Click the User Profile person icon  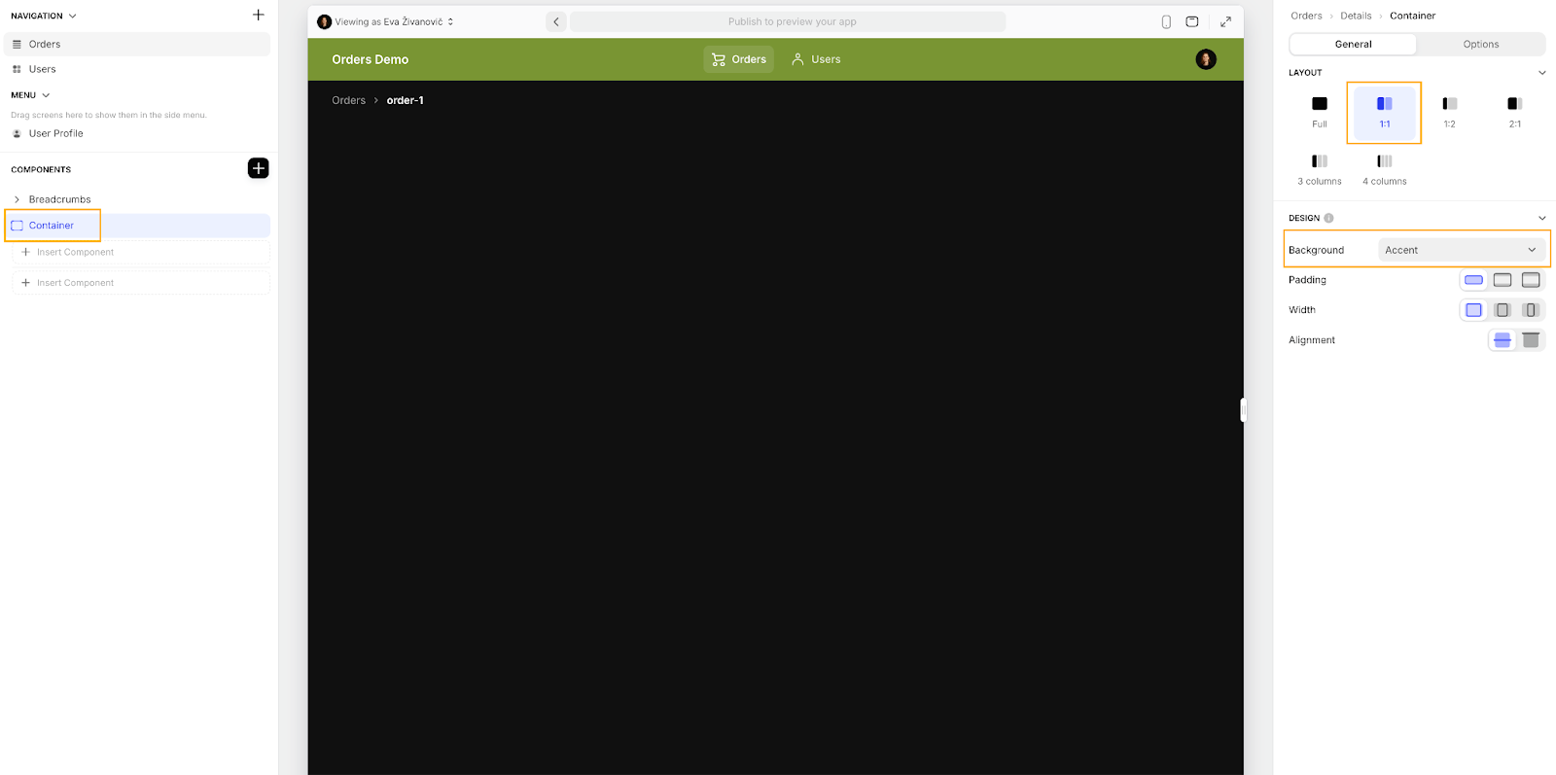pyautogui.click(x=17, y=133)
